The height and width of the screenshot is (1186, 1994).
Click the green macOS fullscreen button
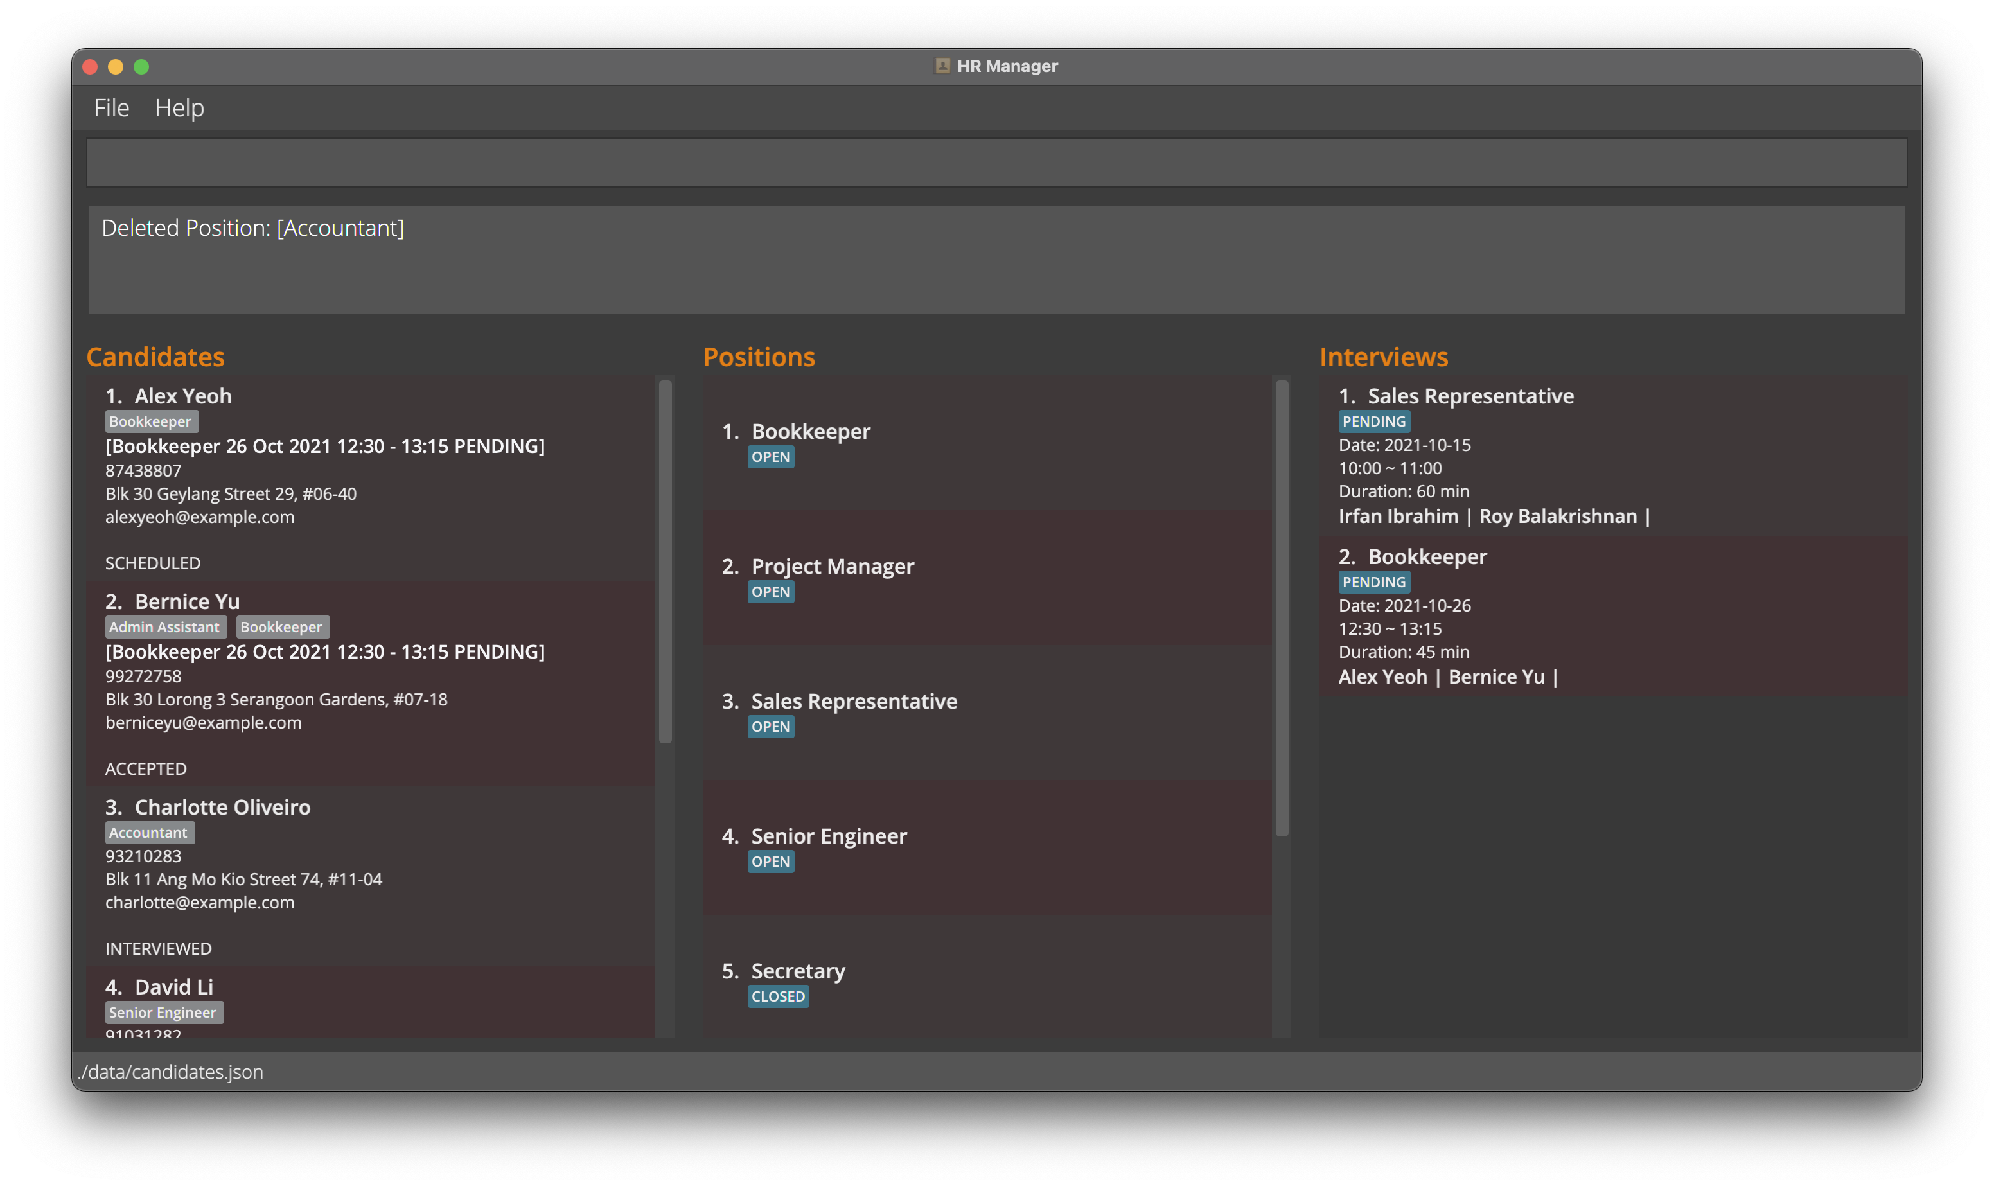click(141, 67)
